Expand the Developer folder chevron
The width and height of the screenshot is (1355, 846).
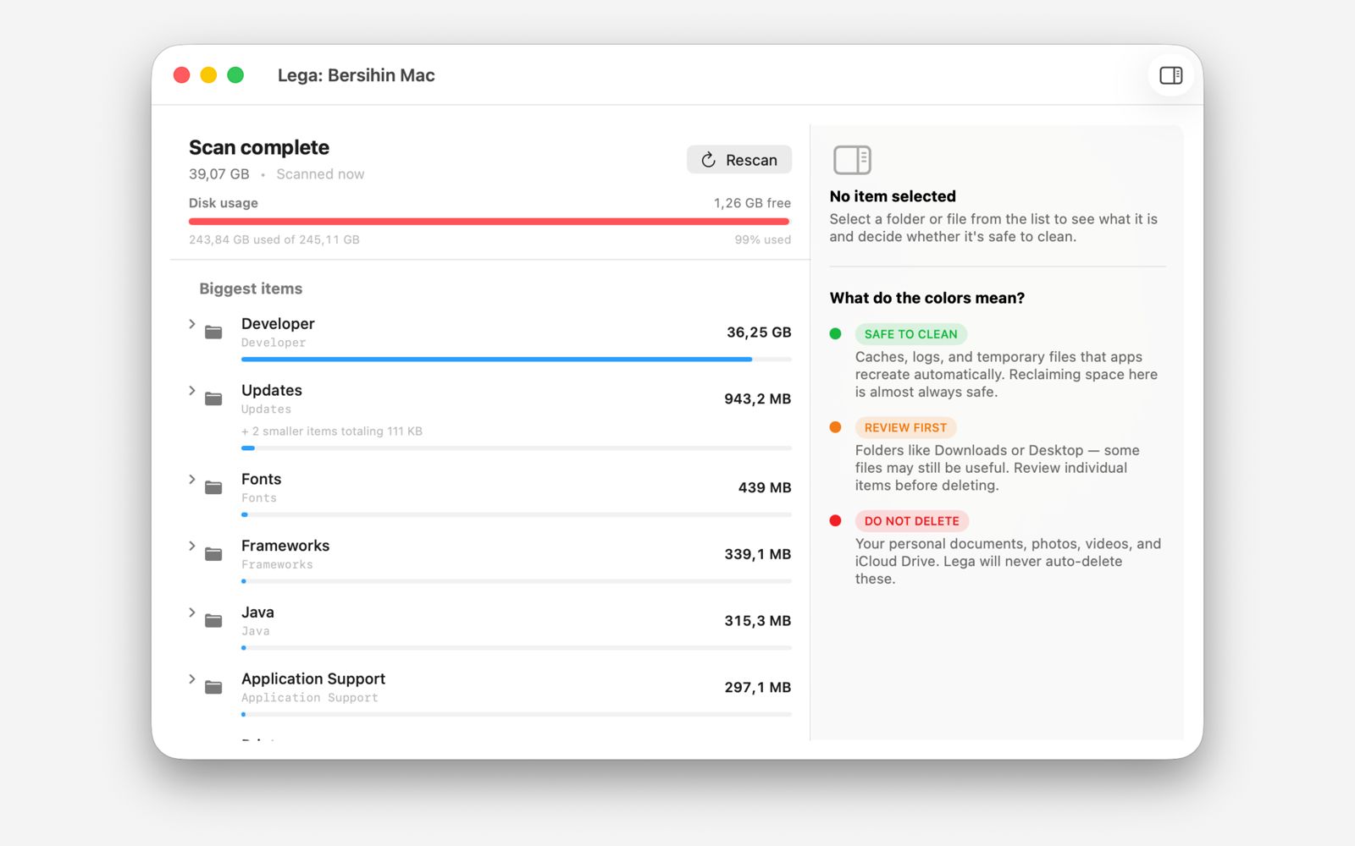pyautogui.click(x=192, y=324)
